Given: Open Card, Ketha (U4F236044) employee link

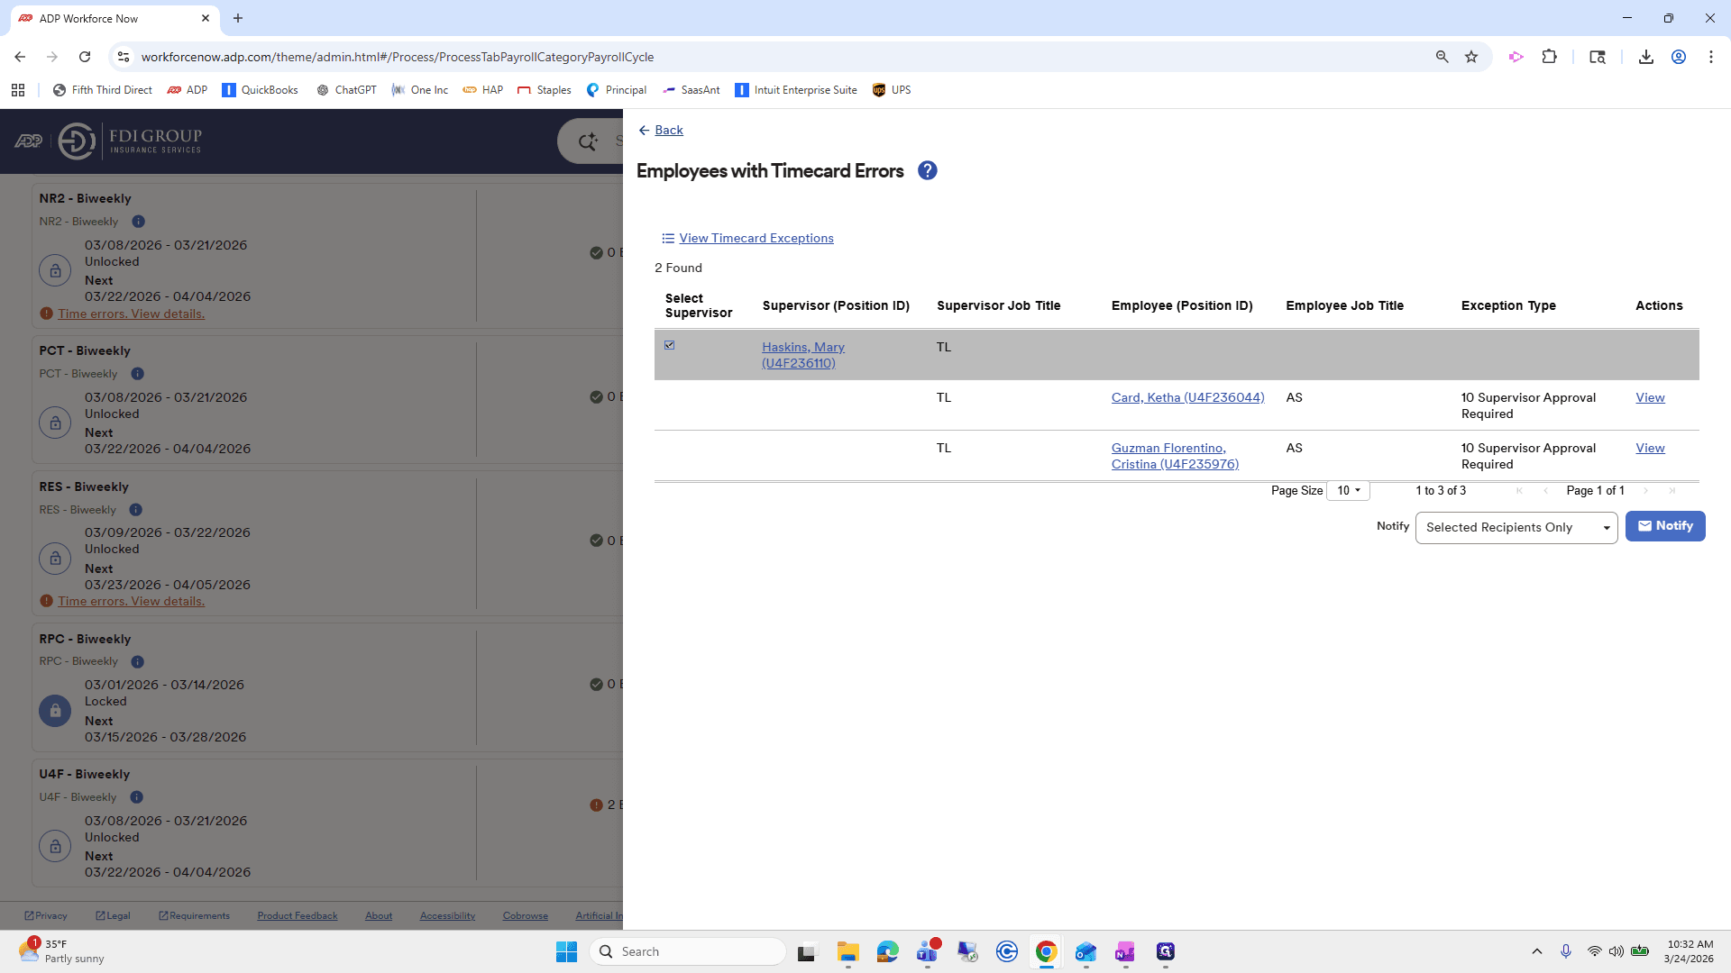Looking at the screenshot, I should 1187,397.
